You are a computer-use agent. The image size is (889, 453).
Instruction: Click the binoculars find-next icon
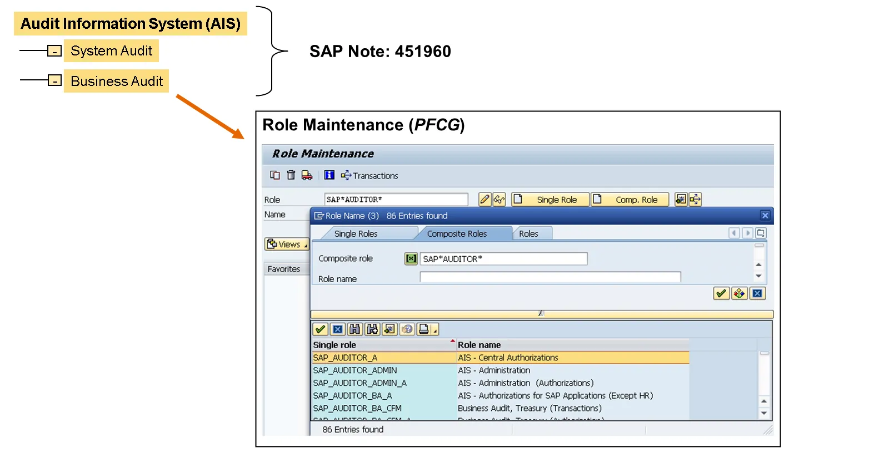click(x=372, y=329)
